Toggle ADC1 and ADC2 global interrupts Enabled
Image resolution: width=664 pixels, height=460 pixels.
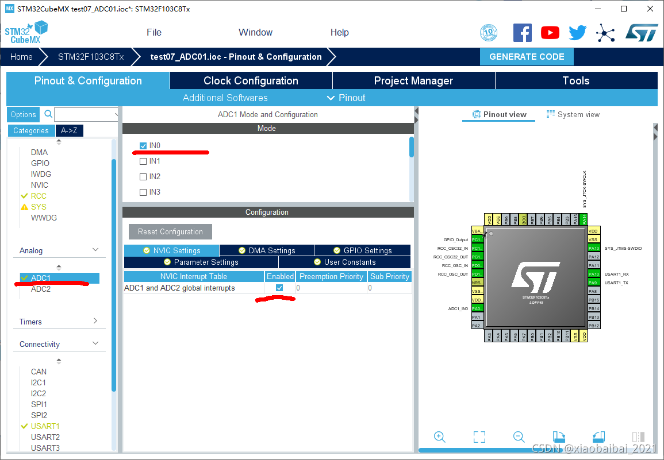coord(279,288)
